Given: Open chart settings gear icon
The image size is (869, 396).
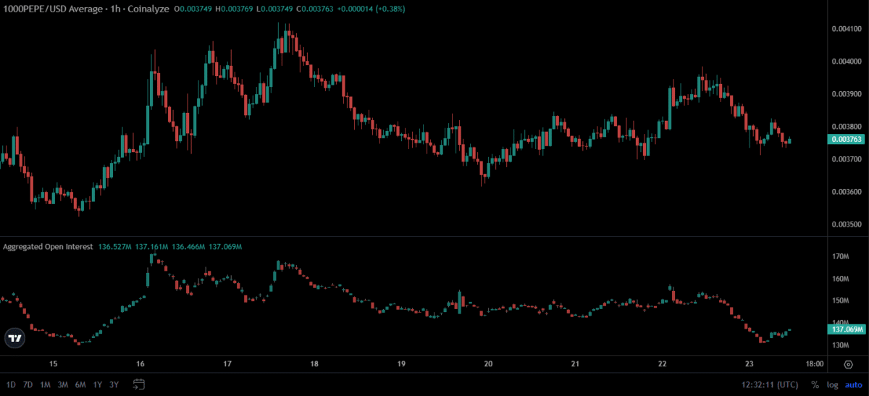Looking at the screenshot, I should (847, 364).
